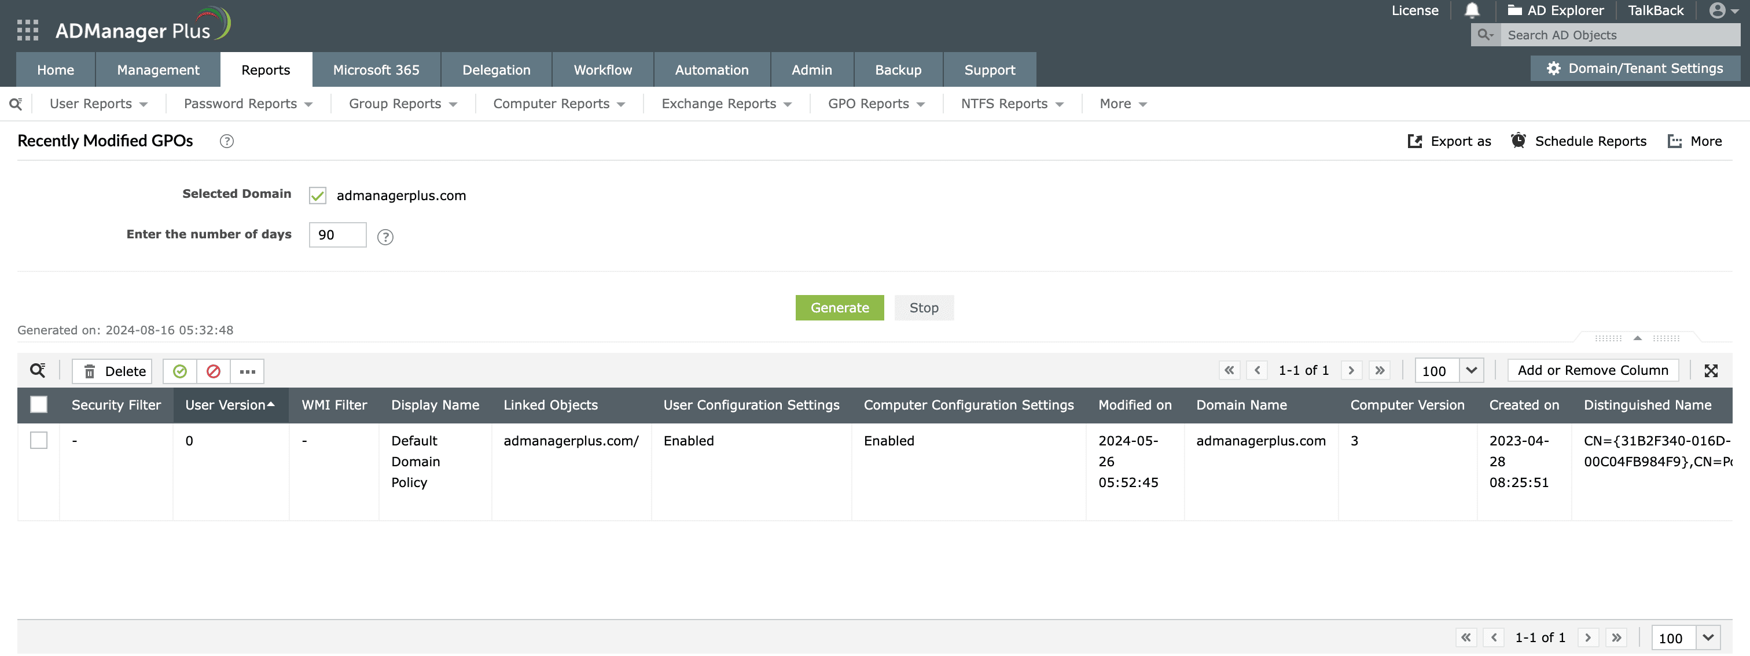Tick the select-all header checkbox

pyautogui.click(x=39, y=405)
